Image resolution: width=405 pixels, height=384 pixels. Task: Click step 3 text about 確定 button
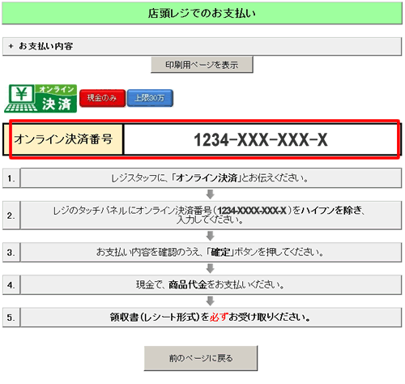(211, 252)
